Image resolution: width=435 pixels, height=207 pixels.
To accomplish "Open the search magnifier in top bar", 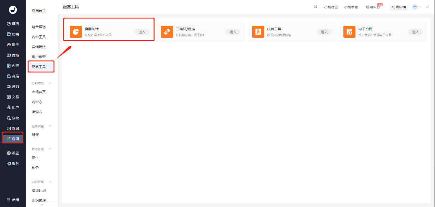I will pos(315,6).
